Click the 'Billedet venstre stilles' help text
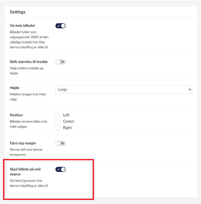Screen dimensions: 201x204 tap(28, 124)
